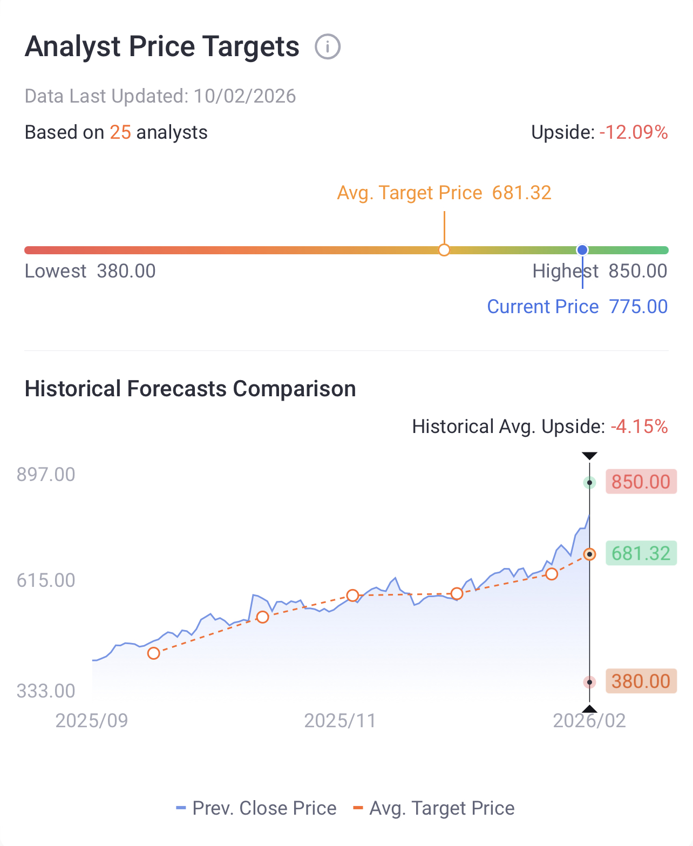Select the orange 380.00 lowest target label

(x=641, y=681)
